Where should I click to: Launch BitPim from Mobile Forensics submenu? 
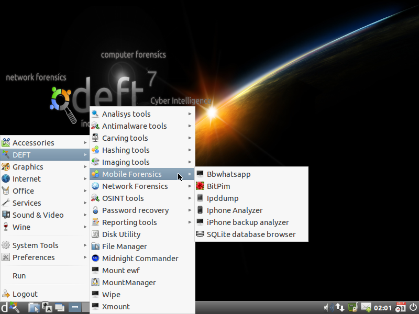(218, 186)
